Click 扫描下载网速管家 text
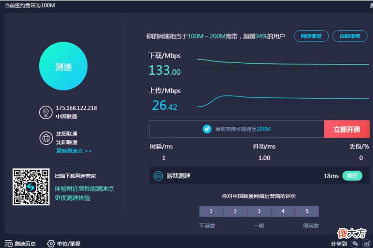 click(x=75, y=176)
